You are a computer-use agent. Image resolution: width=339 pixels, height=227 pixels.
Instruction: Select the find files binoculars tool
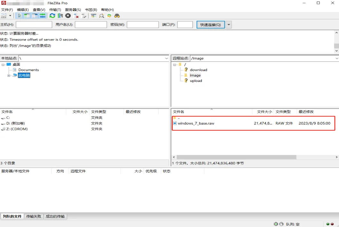point(117,16)
